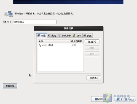
Task: Proceed with the 下一步(N) next button
Action: point(125,99)
